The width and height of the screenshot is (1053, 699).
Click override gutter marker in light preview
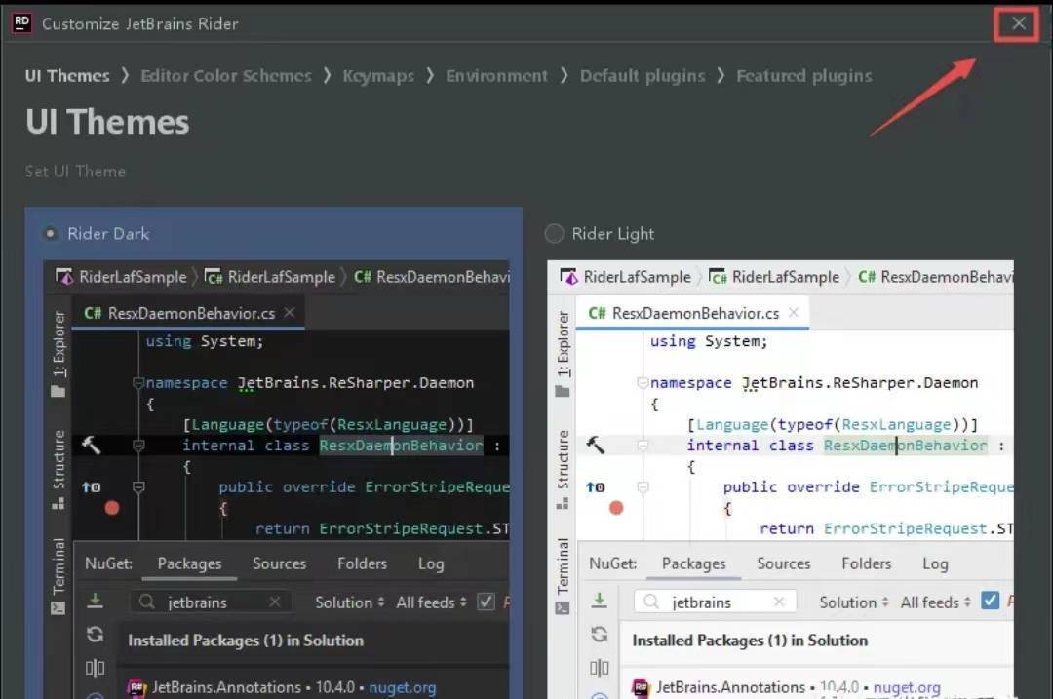(595, 486)
